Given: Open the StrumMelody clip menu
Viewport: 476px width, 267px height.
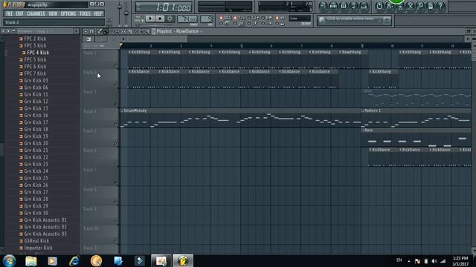Looking at the screenshot, I should point(122,111).
